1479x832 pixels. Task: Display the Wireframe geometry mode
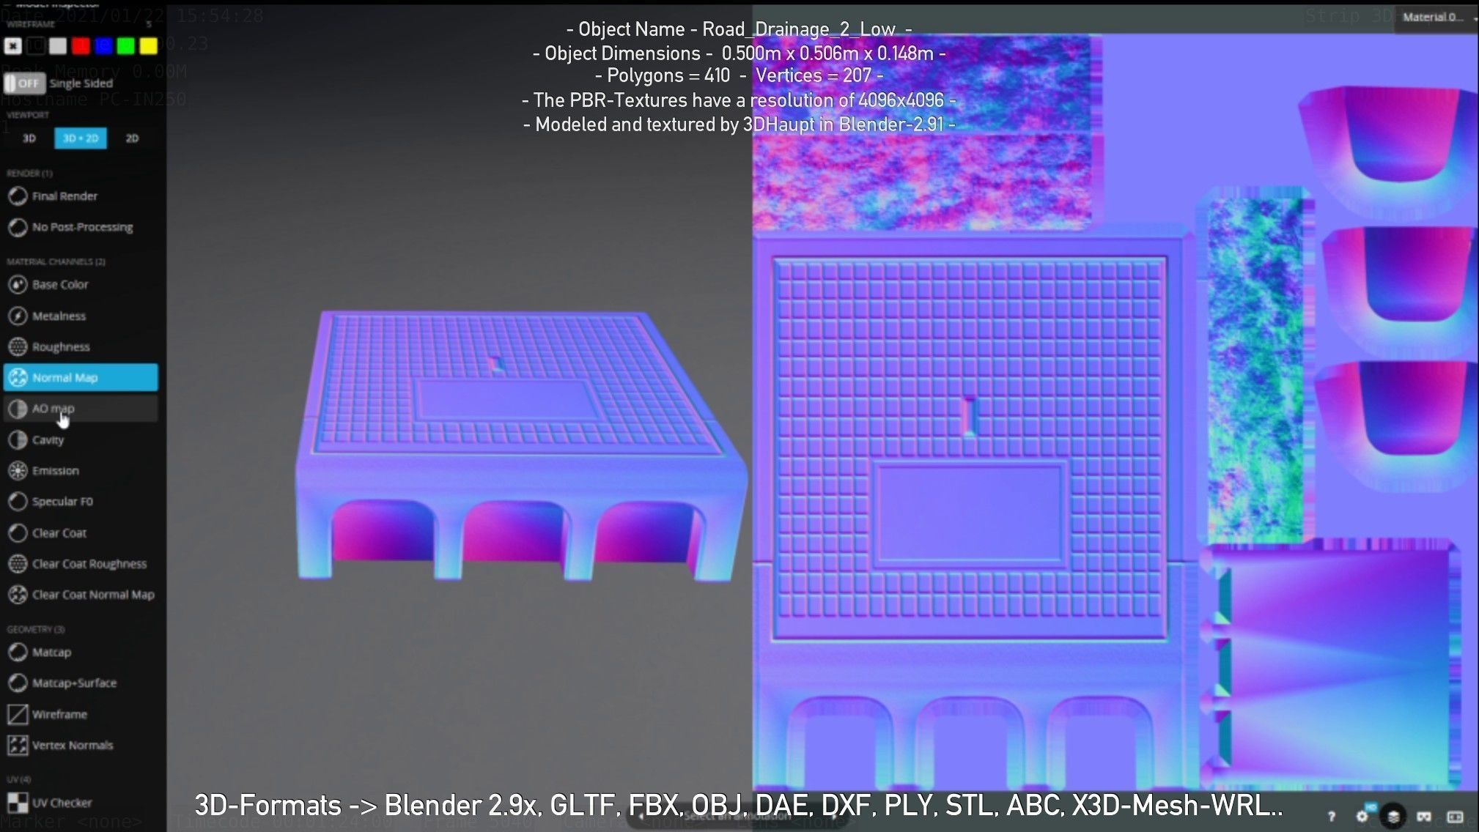coord(59,714)
